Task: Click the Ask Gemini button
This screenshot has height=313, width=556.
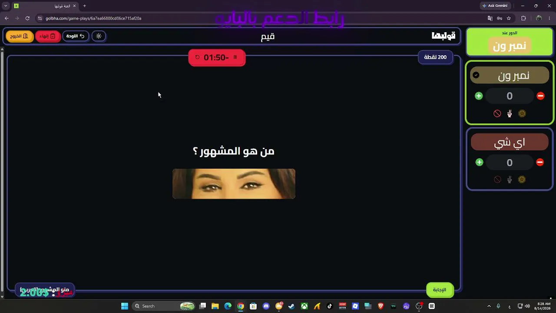Action: coord(494,6)
